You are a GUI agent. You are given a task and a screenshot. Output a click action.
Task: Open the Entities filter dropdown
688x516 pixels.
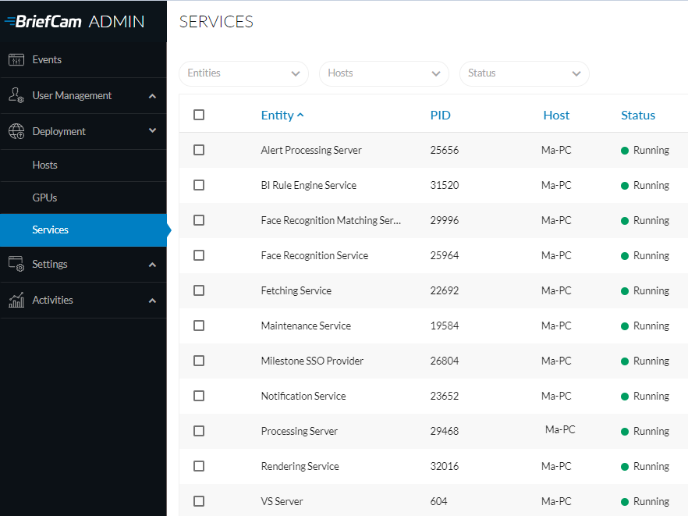coord(243,73)
